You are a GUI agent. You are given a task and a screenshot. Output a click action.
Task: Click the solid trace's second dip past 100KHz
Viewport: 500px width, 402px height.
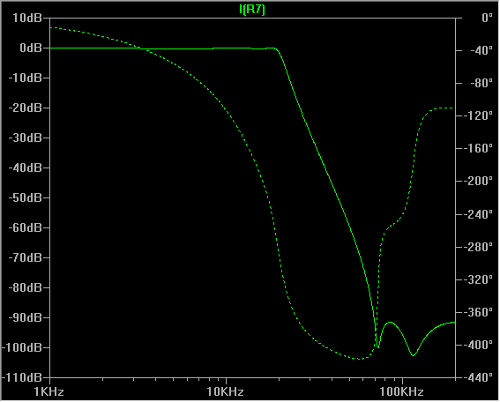pyautogui.click(x=413, y=355)
